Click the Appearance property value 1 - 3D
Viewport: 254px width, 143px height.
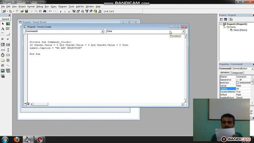point(243,80)
